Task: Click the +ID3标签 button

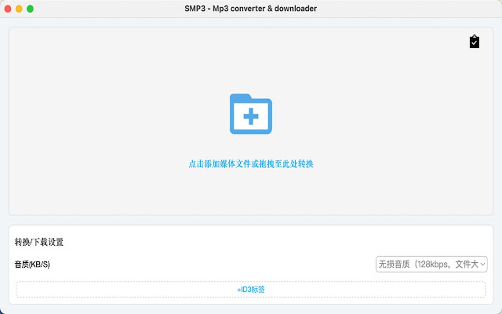Action: pos(251,290)
